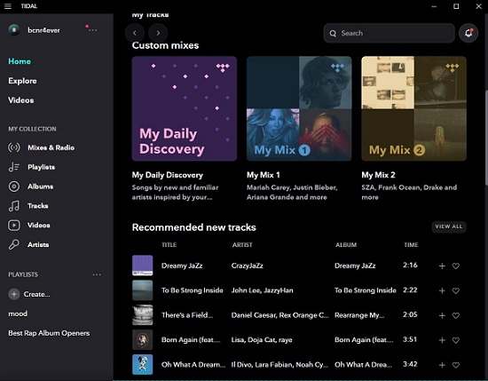Click the collection Videos play icon
The image size is (488, 381).
coord(14,226)
